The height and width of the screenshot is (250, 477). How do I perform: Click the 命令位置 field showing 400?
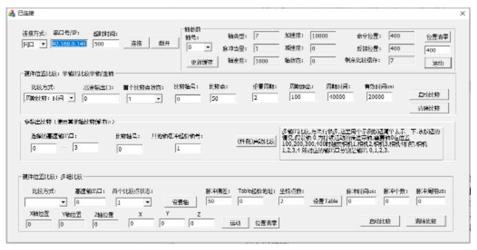401,36
